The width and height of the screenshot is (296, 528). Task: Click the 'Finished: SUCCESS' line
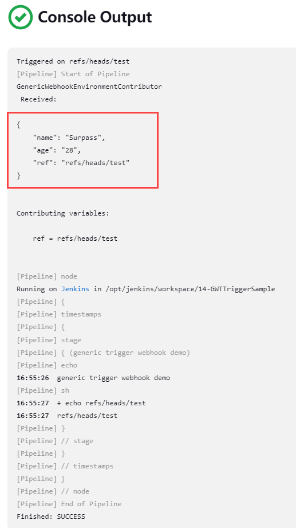pos(51,517)
